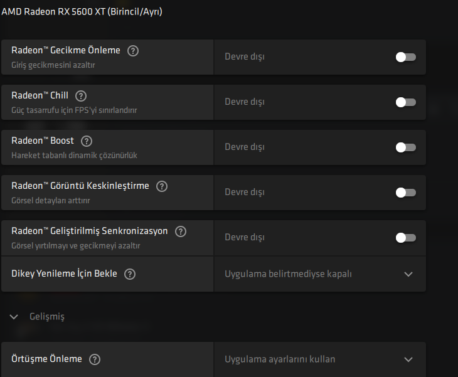Click the 'Uygulama ayarlarını kullan' option

pyautogui.click(x=280, y=359)
